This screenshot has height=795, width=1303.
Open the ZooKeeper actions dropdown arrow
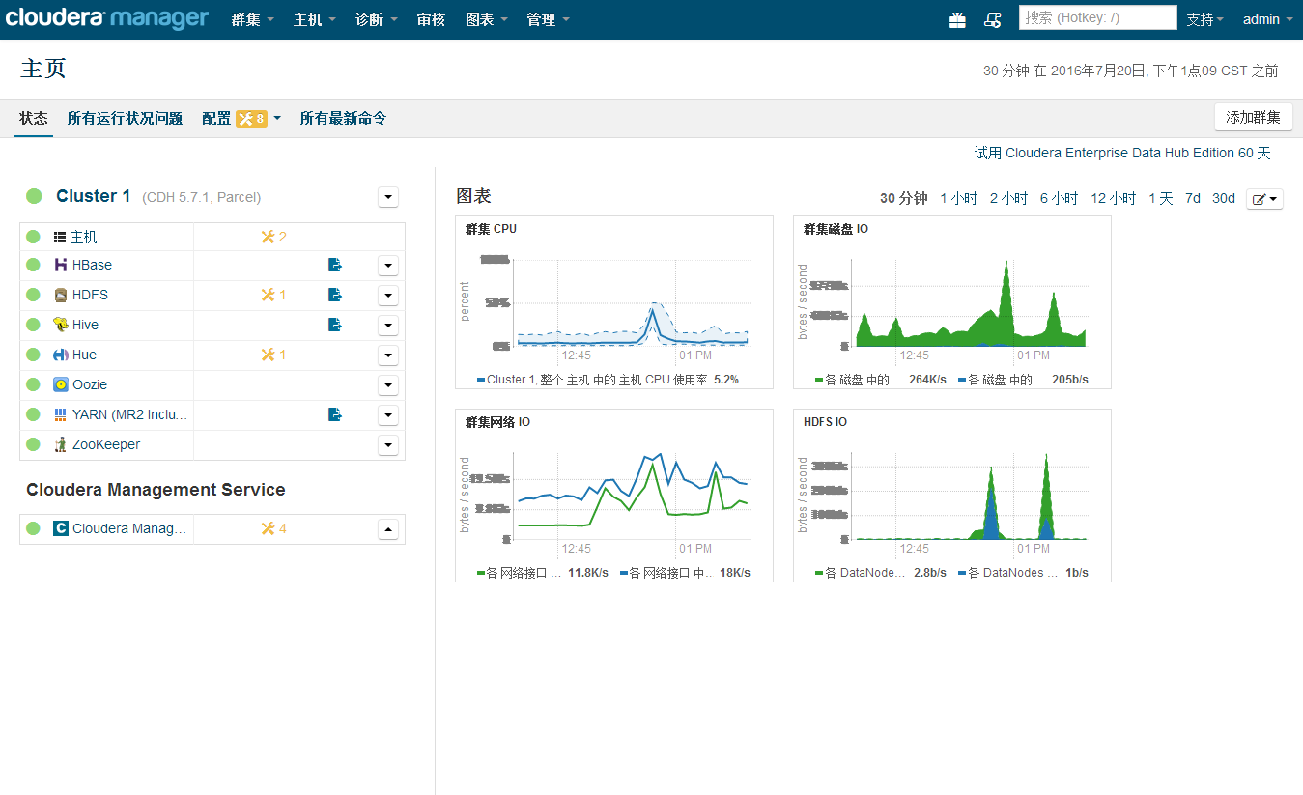coord(388,444)
